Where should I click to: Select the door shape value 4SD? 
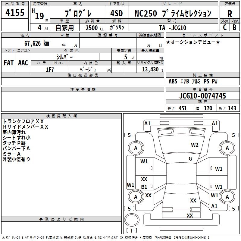pos(117,13)
